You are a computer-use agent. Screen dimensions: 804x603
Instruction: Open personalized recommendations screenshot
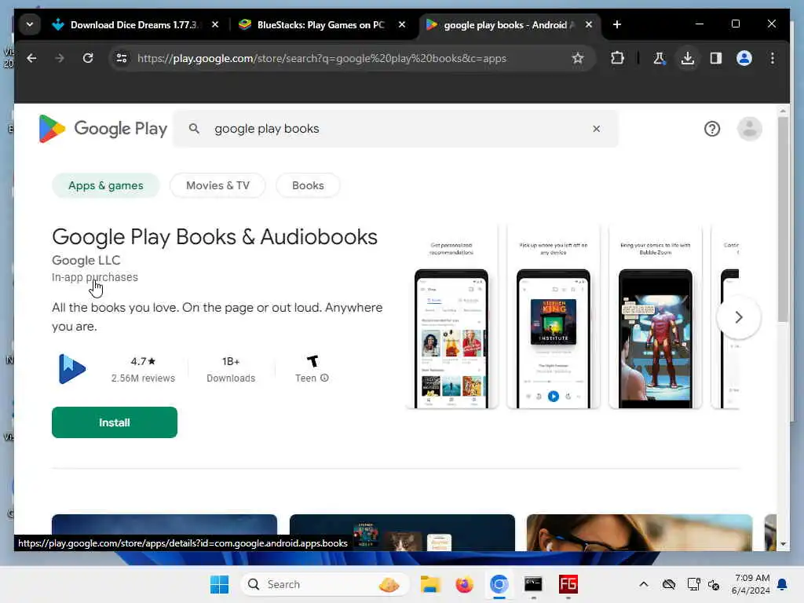coord(451,317)
